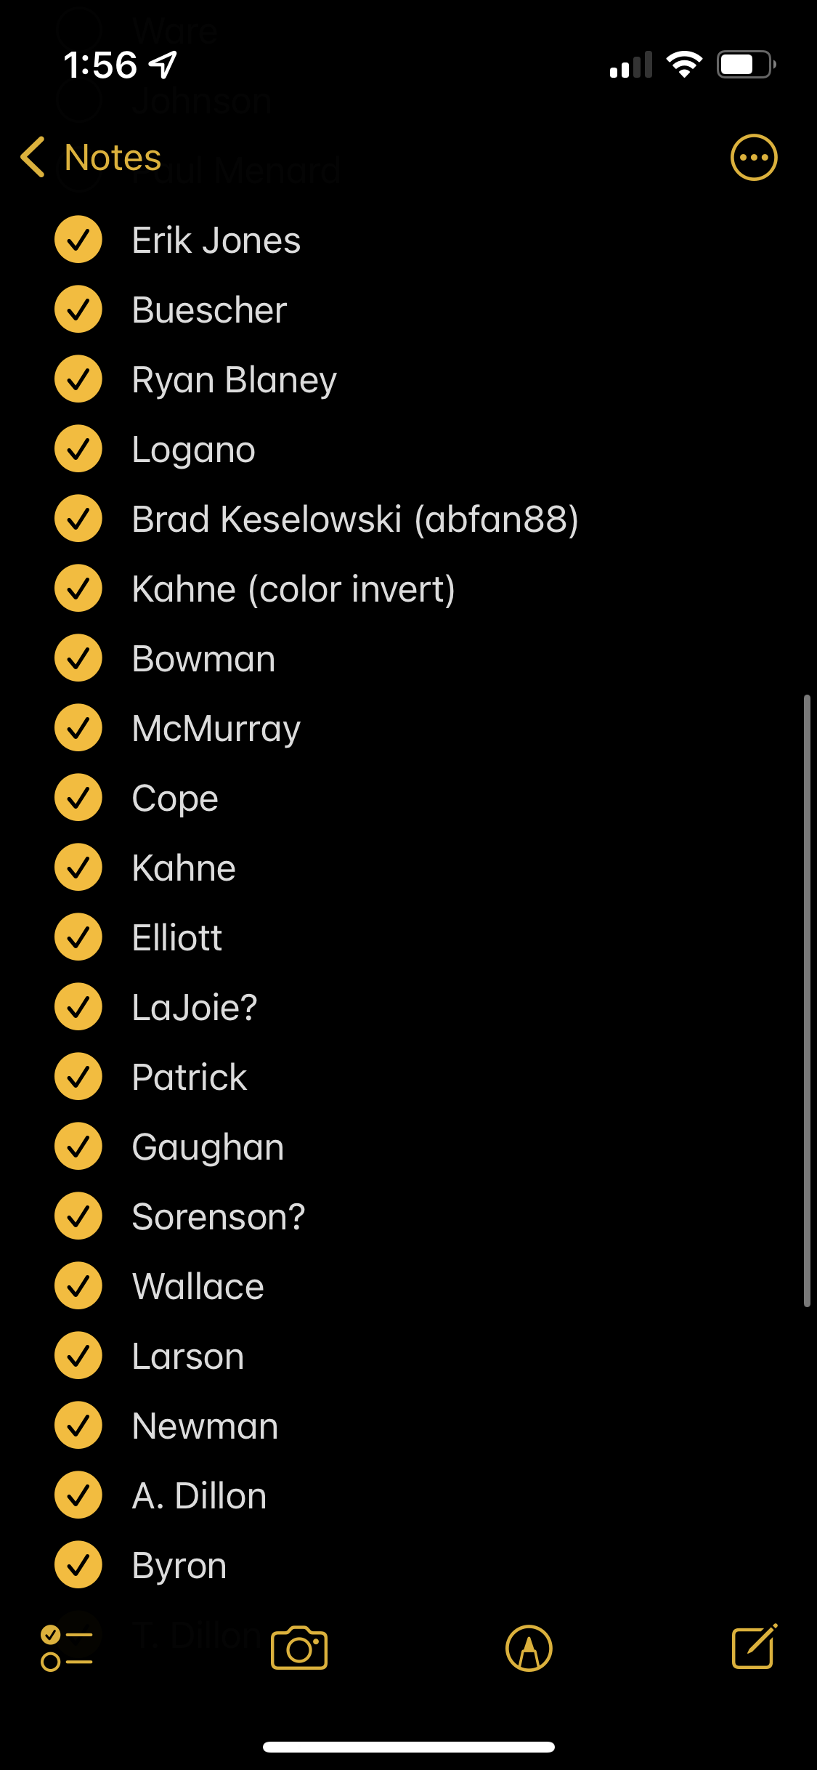Uncheck the Wallace checkbox
The width and height of the screenshot is (817, 1770).
pos(78,1286)
